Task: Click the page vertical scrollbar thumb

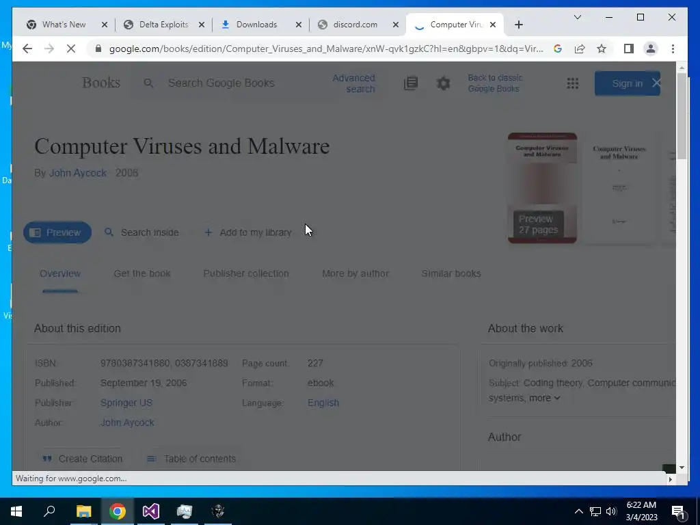Action: [x=682, y=116]
